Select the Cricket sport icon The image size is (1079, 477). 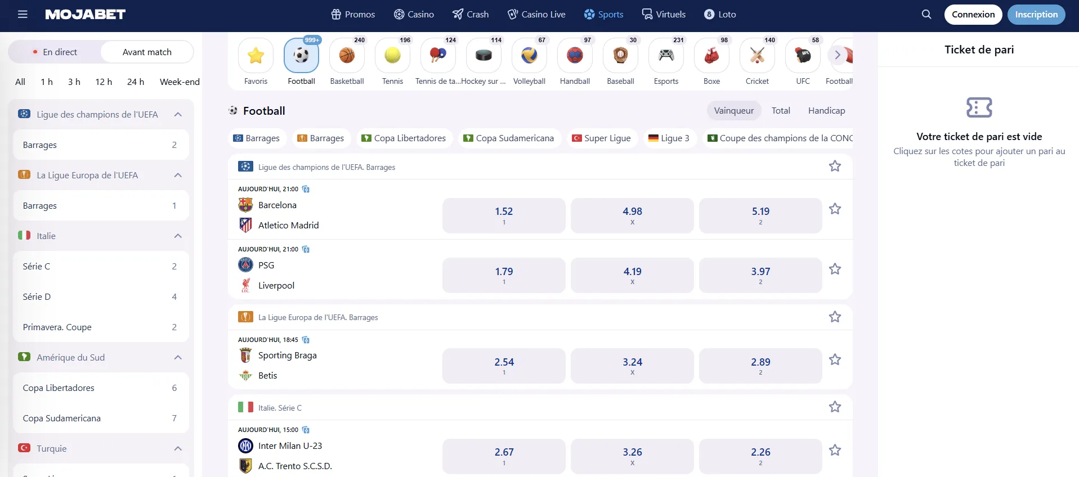coord(756,55)
